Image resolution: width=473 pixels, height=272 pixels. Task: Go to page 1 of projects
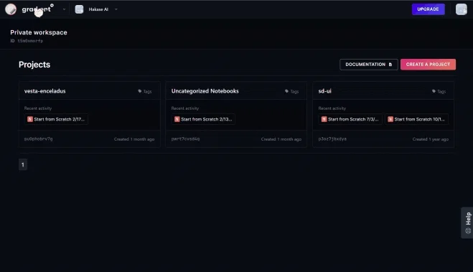tap(23, 164)
